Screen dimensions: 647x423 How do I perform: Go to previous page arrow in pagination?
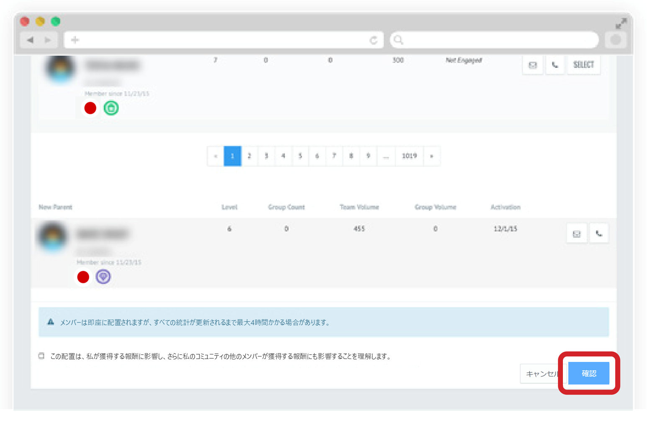216,156
